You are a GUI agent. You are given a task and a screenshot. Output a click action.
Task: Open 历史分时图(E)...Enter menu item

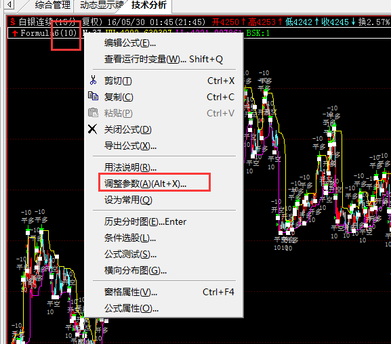[x=165, y=221]
